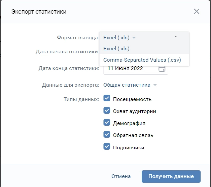Disable the Демография checkbox
The image size is (211, 187).
[x=107, y=123]
